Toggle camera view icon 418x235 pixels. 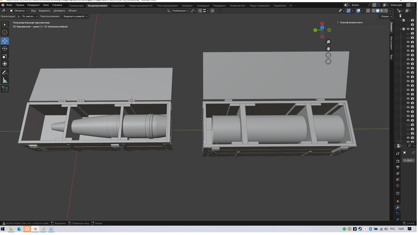[328, 55]
